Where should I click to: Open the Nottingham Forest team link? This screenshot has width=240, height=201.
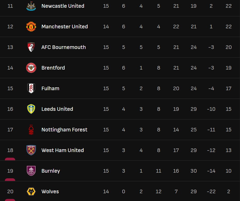pyautogui.click(x=64, y=130)
